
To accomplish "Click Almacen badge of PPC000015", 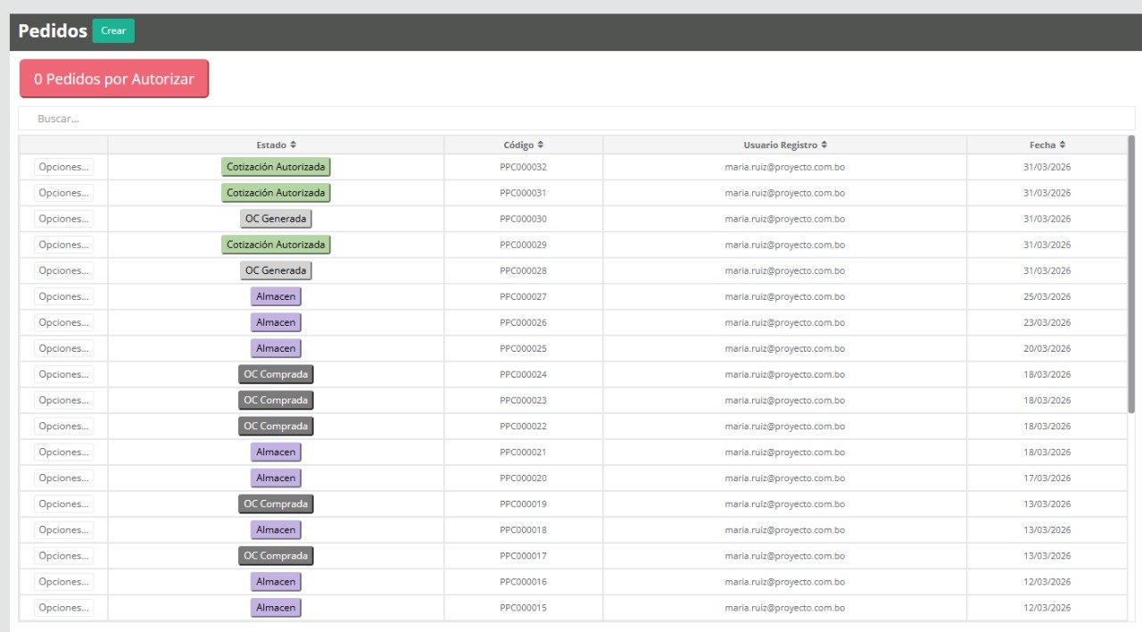I will pos(276,607).
